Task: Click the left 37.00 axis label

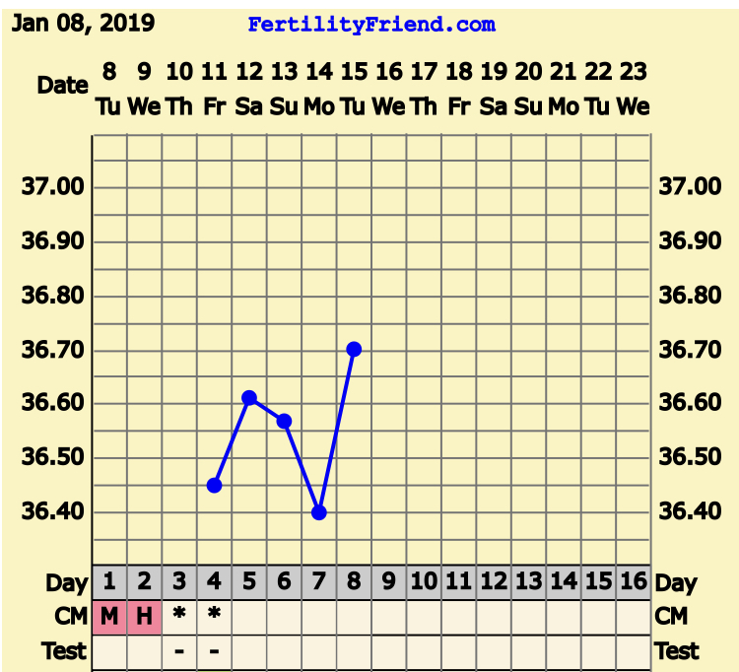Action: 54,187
